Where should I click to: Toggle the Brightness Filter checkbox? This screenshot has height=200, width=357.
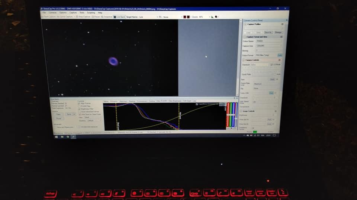coord(80,109)
